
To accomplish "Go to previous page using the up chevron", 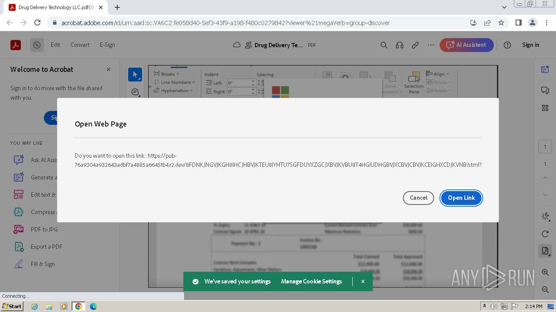I will click(x=545, y=178).
